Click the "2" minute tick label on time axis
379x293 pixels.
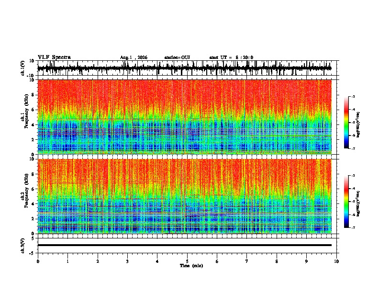(98, 261)
